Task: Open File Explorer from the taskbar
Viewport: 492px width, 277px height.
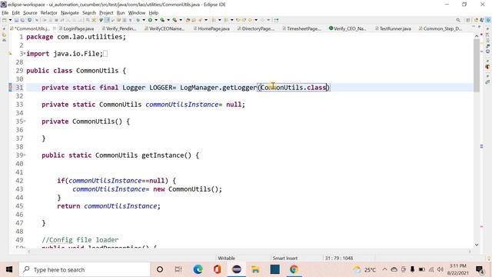Action: (x=255, y=269)
